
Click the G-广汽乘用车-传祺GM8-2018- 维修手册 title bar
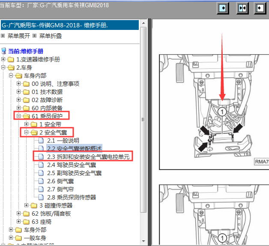[x=70, y=25]
